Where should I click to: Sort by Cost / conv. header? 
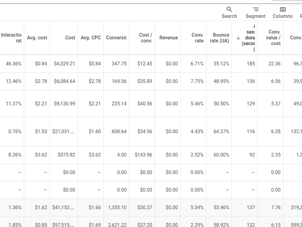tap(146, 38)
